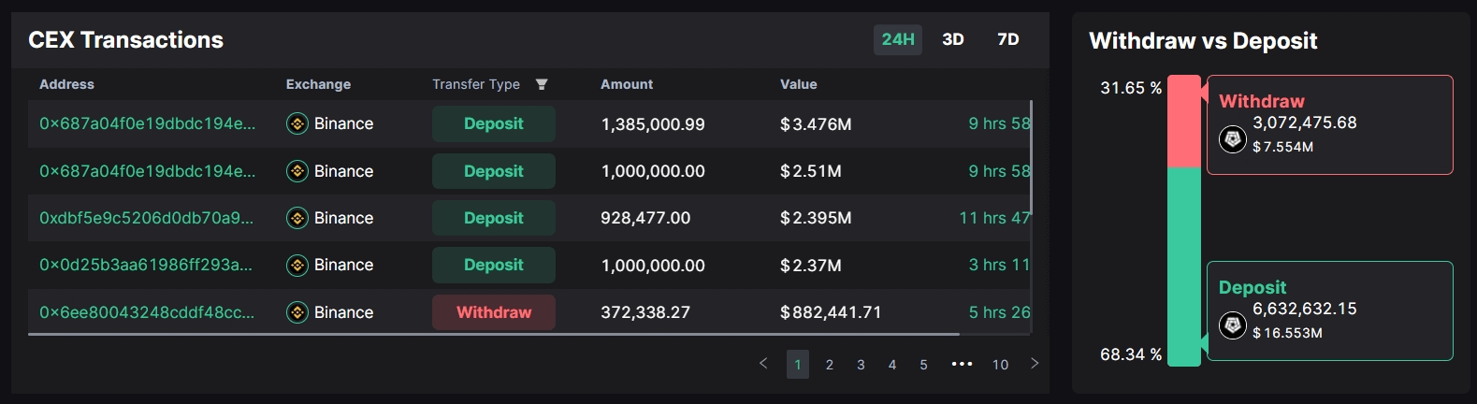The image size is (1477, 404).
Task: Go to previous page with left arrow
Action: tap(763, 364)
